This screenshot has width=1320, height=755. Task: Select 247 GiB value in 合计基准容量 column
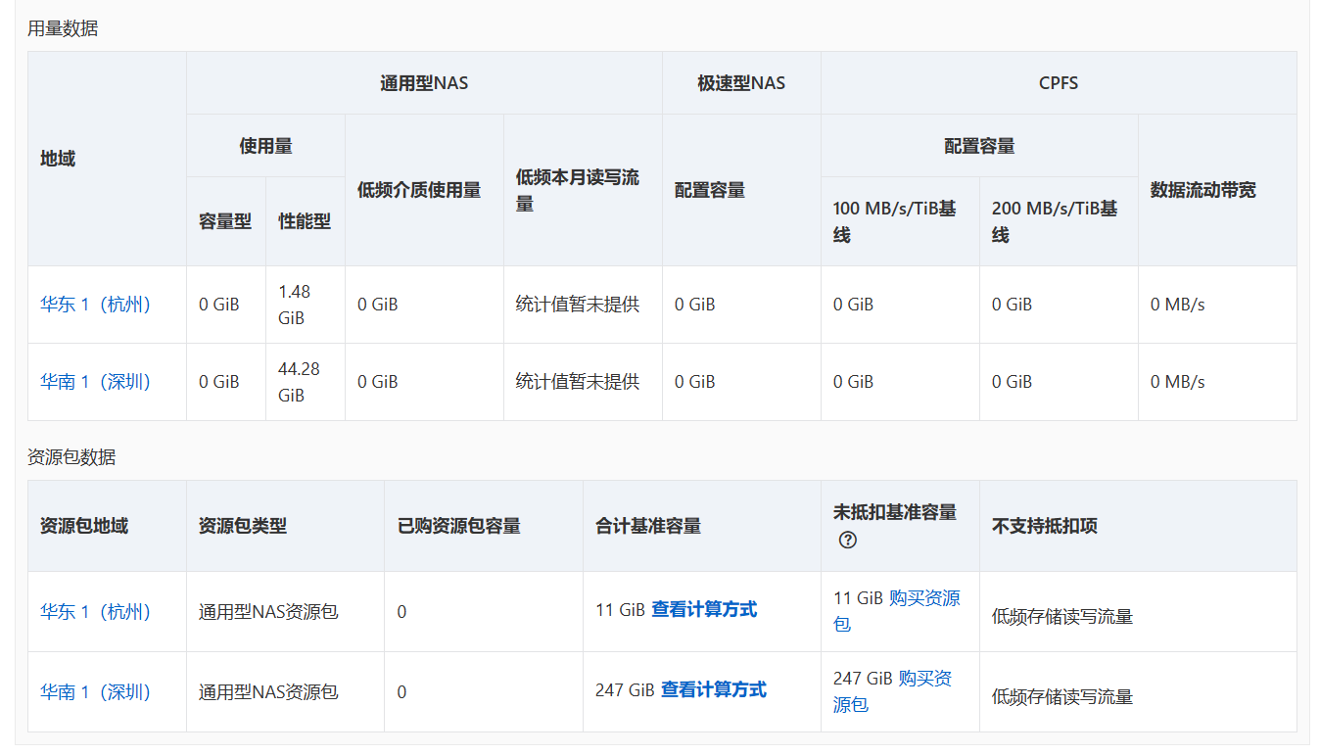point(625,689)
